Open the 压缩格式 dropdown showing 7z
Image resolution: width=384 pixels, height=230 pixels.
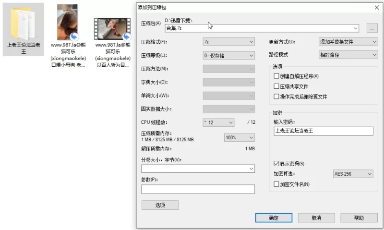pos(228,42)
